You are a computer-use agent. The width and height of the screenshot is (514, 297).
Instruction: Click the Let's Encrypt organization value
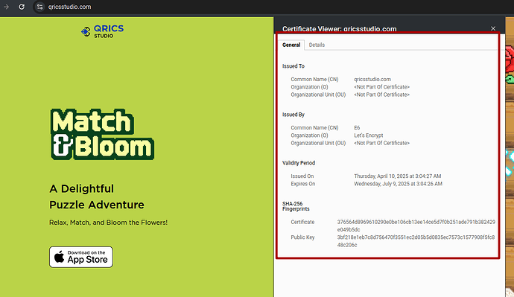369,135
